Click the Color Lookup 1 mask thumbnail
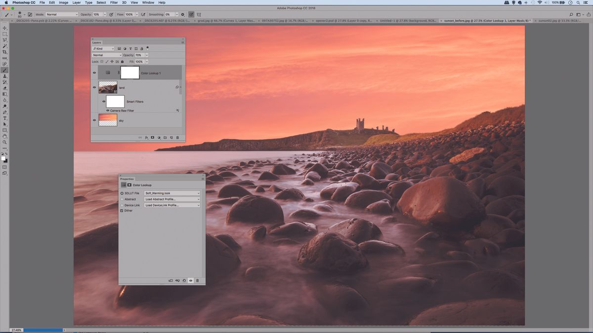 pyautogui.click(x=130, y=73)
